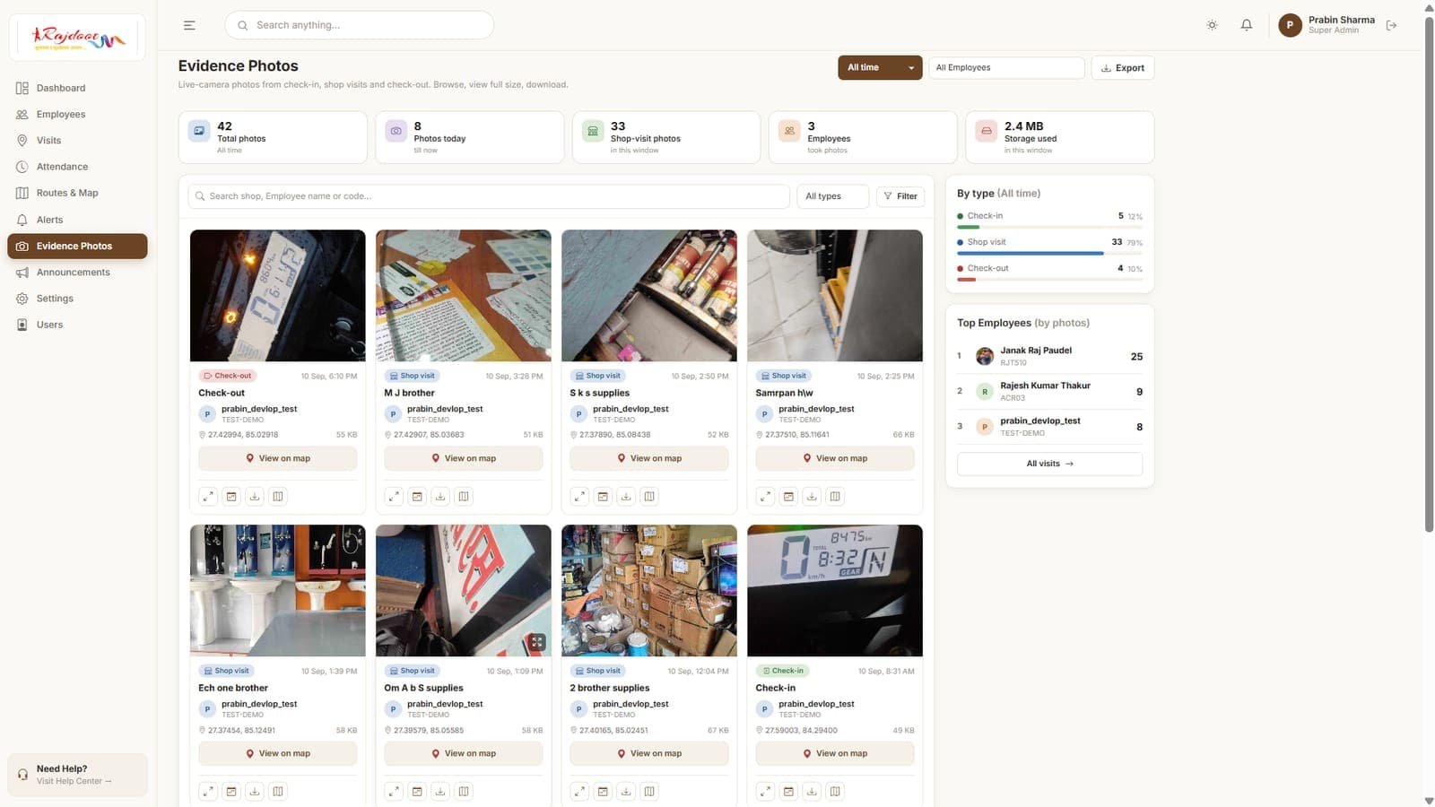Open Attendance from the sidebar
The image size is (1435, 807).
[x=77, y=167]
